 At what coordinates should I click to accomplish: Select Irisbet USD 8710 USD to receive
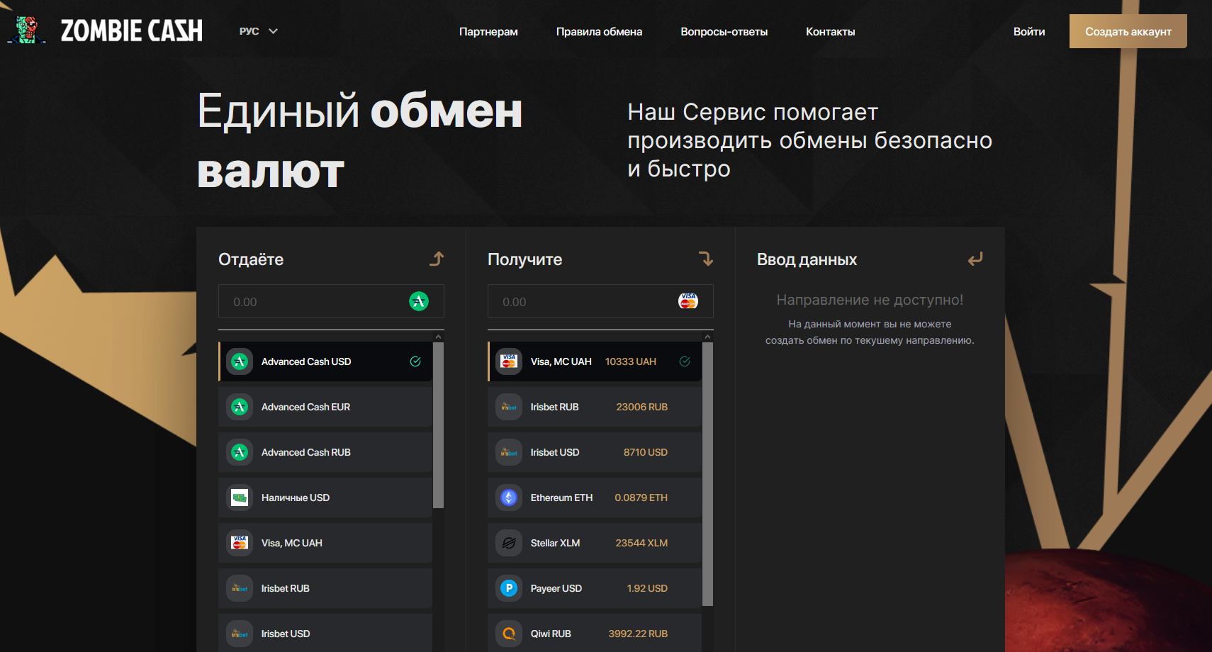click(x=595, y=452)
